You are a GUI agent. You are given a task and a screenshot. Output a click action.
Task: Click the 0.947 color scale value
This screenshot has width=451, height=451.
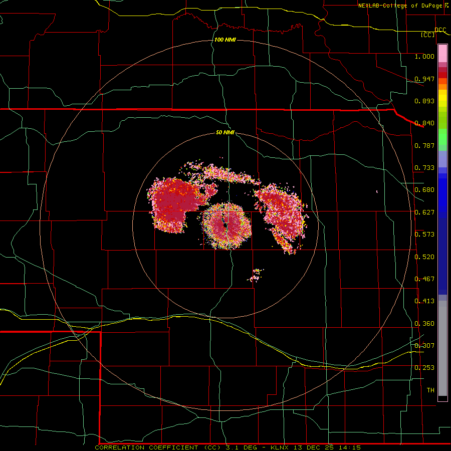(424, 79)
